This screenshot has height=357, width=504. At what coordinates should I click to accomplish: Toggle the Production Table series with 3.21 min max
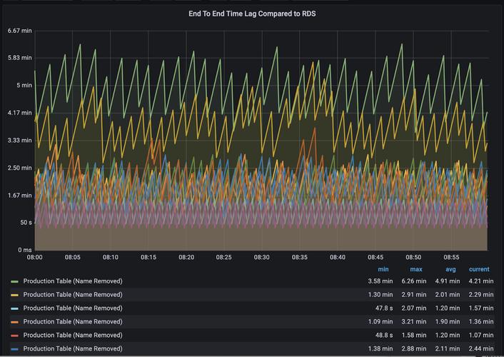click(x=73, y=321)
